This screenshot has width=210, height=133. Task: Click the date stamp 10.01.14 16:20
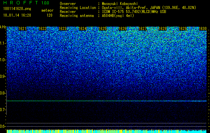[17, 15]
